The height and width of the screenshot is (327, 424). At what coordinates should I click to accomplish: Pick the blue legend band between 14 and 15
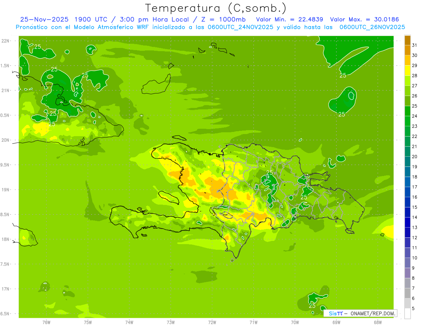[x=407, y=212]
